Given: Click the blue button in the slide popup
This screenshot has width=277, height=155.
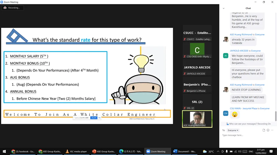Looking at the screenshot, I should [x=93, y=118].
